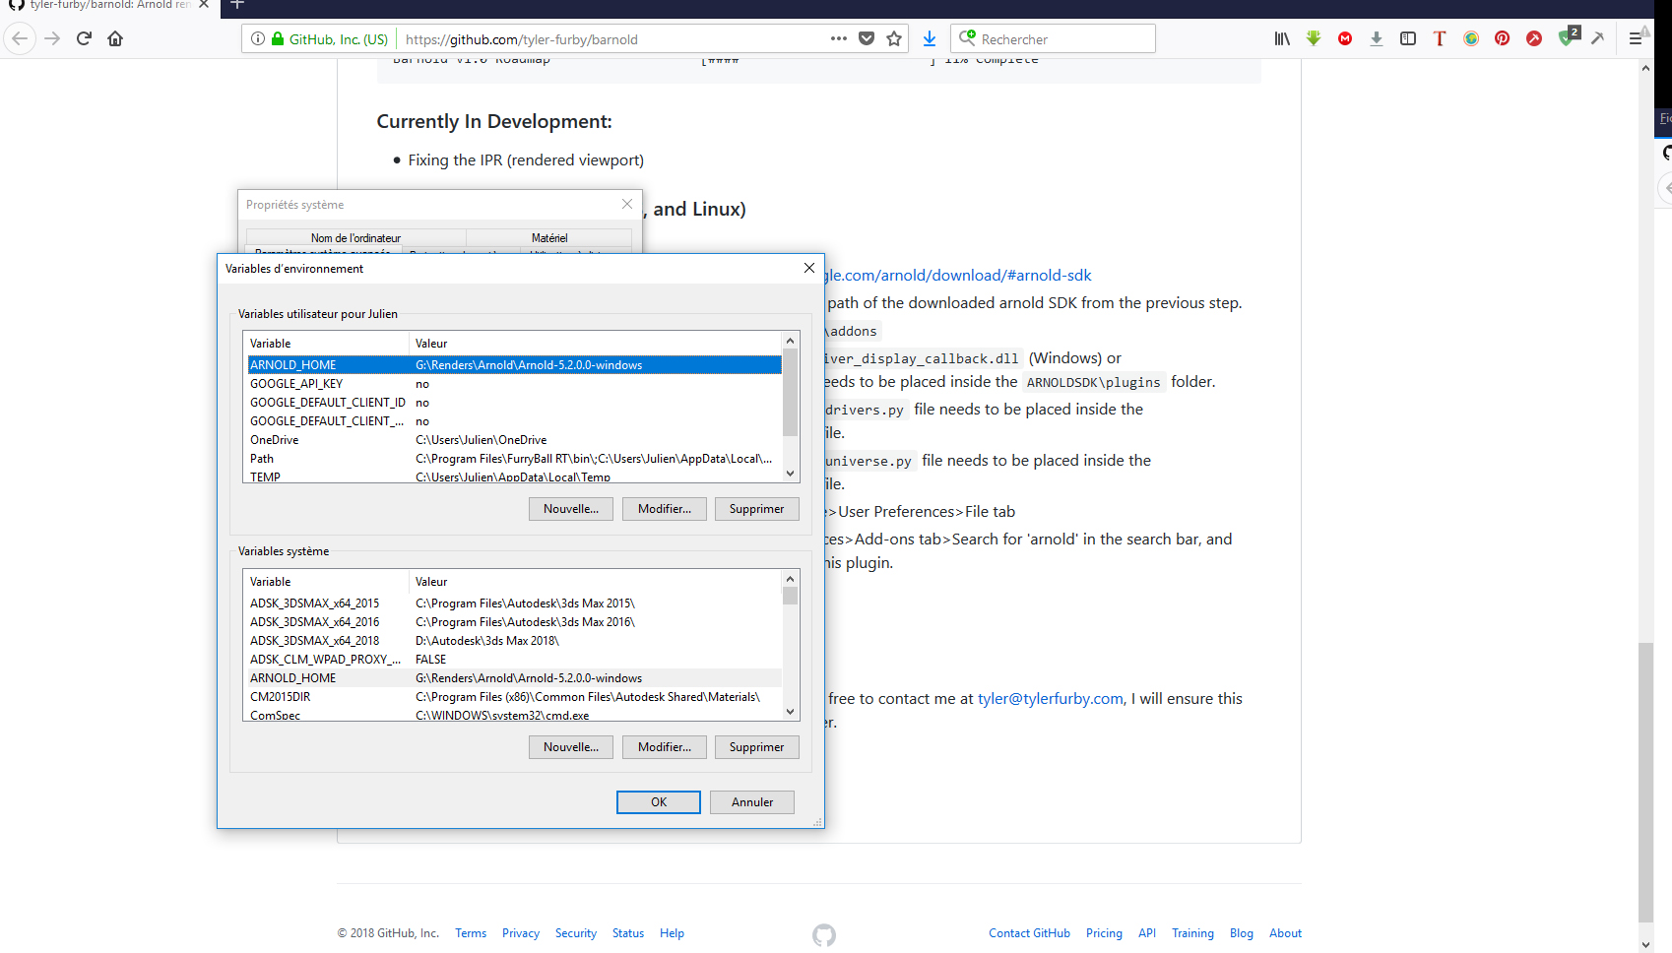Click the browser Forward arrow button
Screen dimensions: 1672x953
(x=52, y=38)
